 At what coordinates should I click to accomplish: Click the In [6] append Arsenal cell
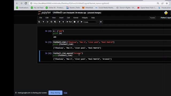[112, 54]
